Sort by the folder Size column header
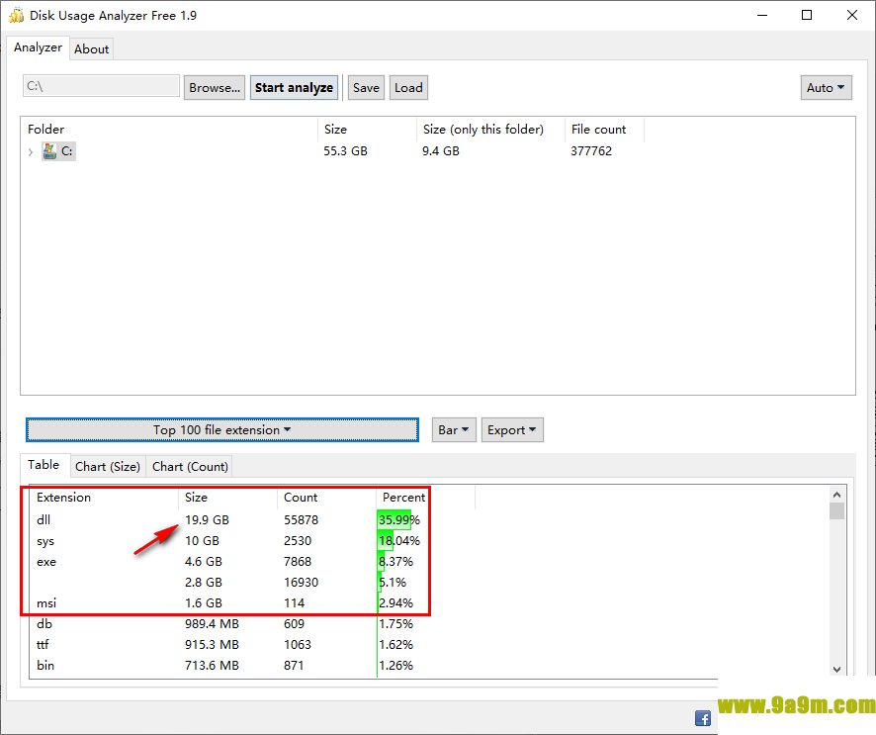The height and width of the screenshot is (735, 876). coord(368,130)
